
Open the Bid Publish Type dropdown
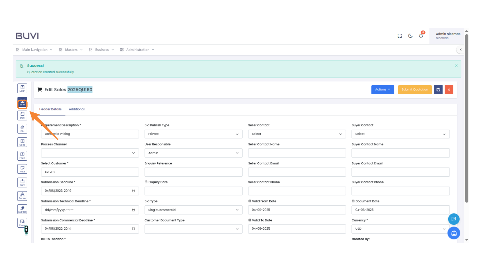point(193,134)
